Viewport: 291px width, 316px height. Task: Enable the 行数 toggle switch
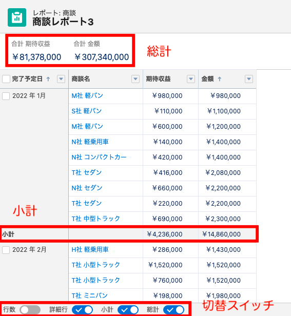tap(30, 310)
